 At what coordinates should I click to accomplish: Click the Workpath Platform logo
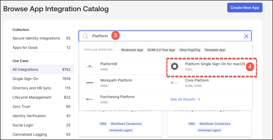point(90,83)
